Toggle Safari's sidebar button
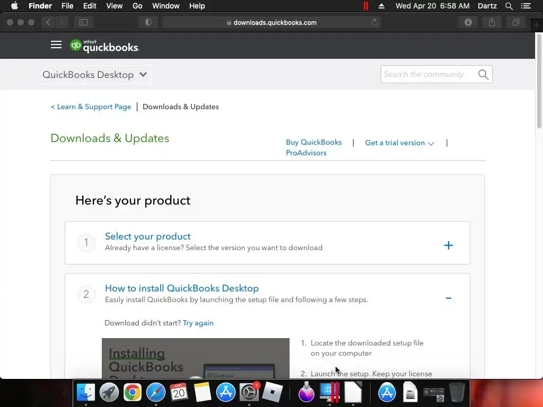The width and height of the screenshot is (543, 407). click(83, 22)
